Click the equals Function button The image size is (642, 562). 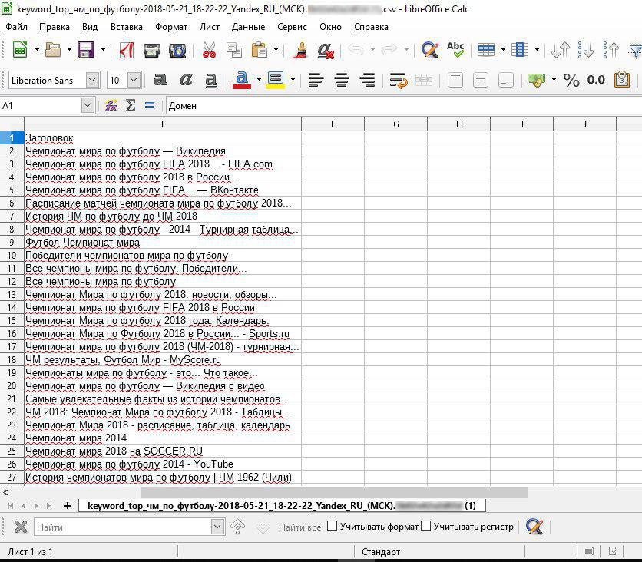coord(150,106)
